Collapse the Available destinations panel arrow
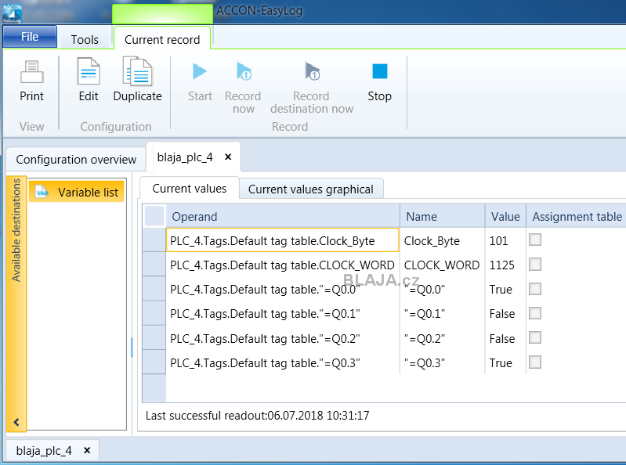 [x=16, y=422]
